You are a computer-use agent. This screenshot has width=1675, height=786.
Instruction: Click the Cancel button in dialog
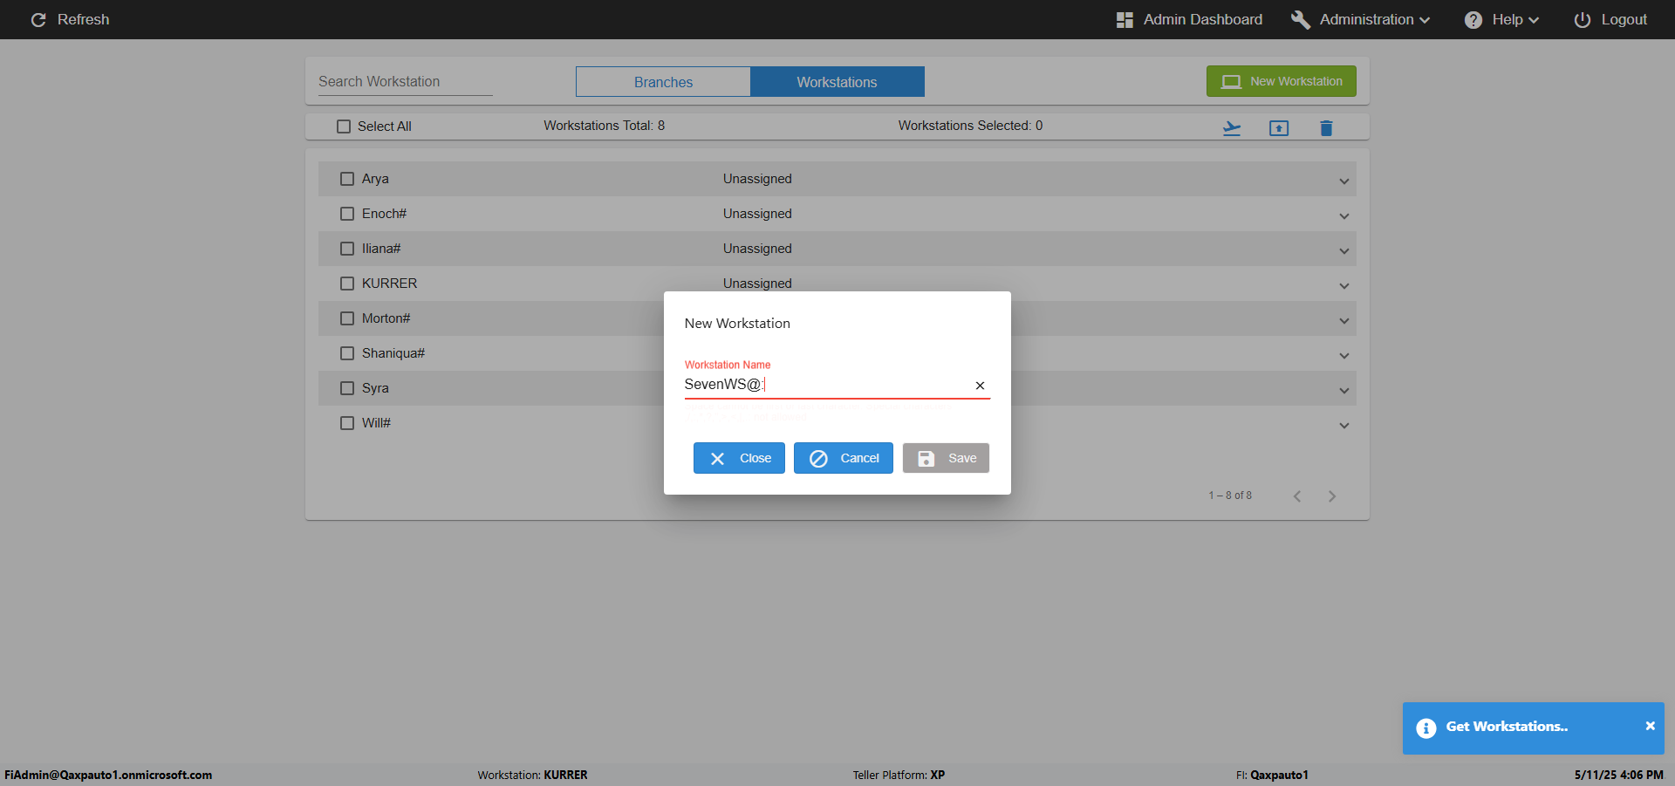click(x=843, y=458)
